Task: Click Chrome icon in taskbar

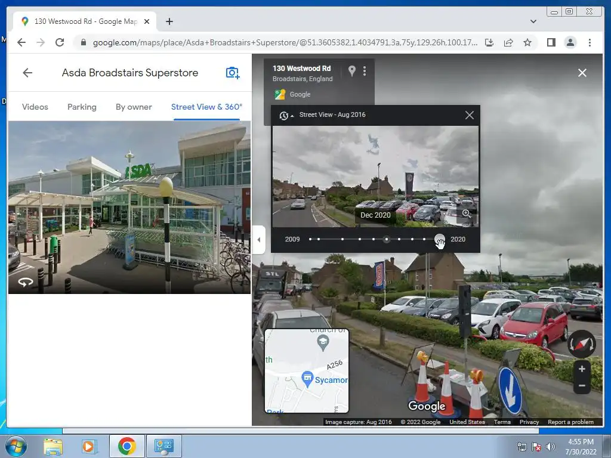Action: tap(126, 446)
